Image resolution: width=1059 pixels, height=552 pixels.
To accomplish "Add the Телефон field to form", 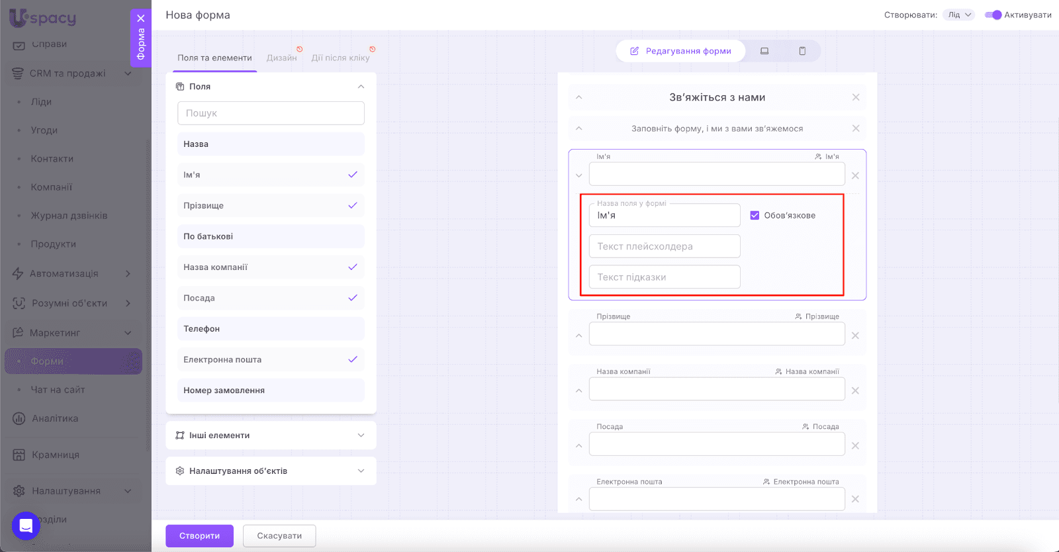I will coord(271,329).
